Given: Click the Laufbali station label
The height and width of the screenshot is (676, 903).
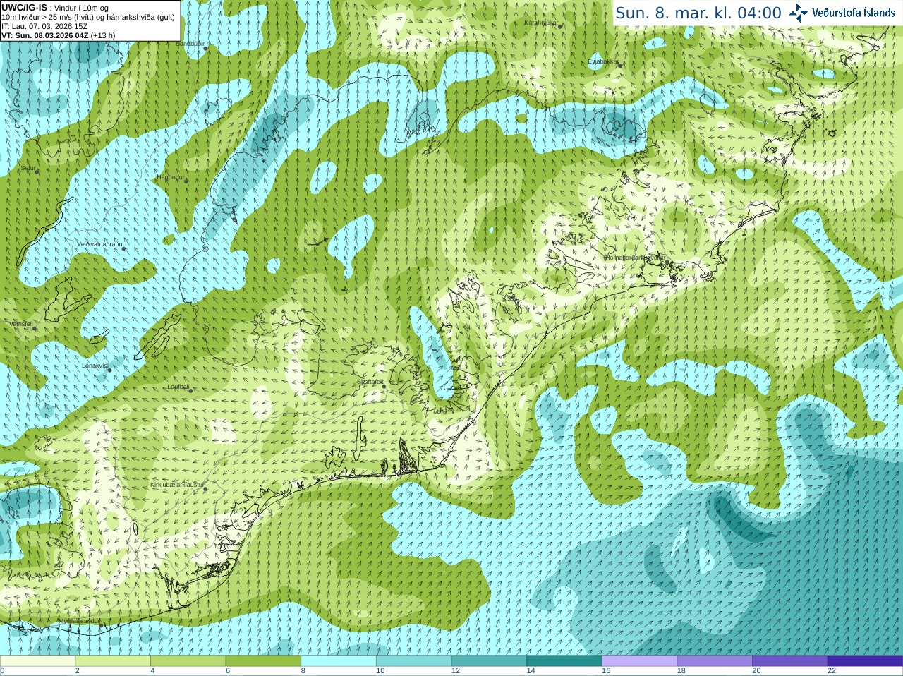Looking at the screenshot, I should coord(178,387).
